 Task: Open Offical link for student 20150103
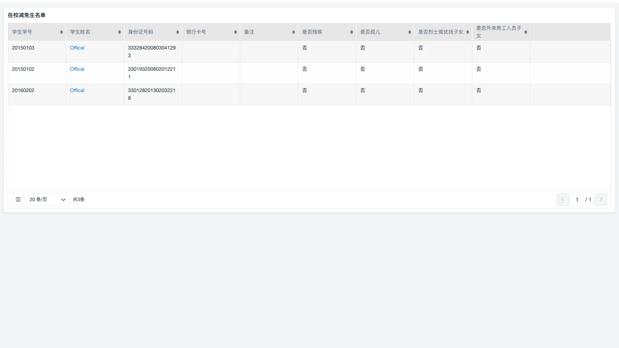coord(77,48)
